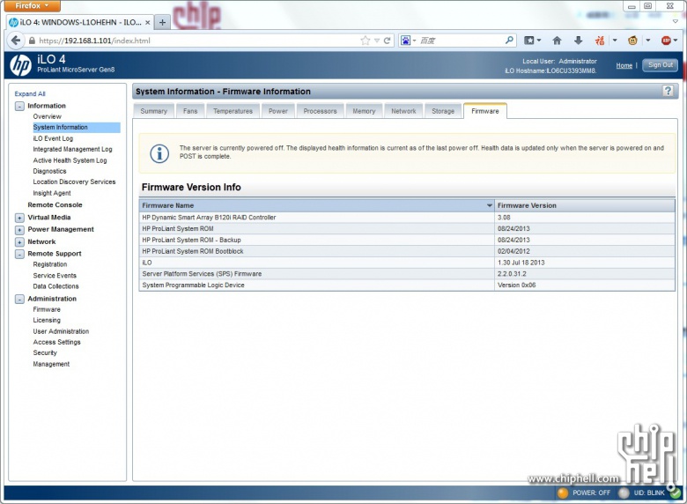Click the red ABP extension icon
The height and width of the screenshot is (504, 687).
coord(666,41)
